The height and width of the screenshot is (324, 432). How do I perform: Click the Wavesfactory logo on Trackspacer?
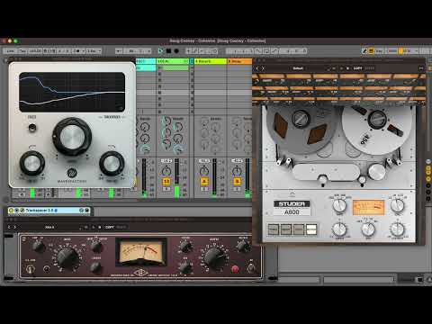click(x=72, y=173)
